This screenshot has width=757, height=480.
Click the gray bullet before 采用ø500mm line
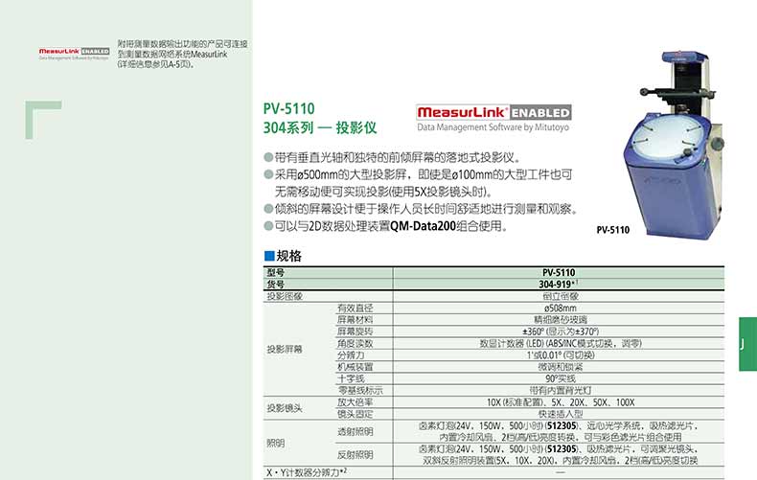tap(268, 174)
